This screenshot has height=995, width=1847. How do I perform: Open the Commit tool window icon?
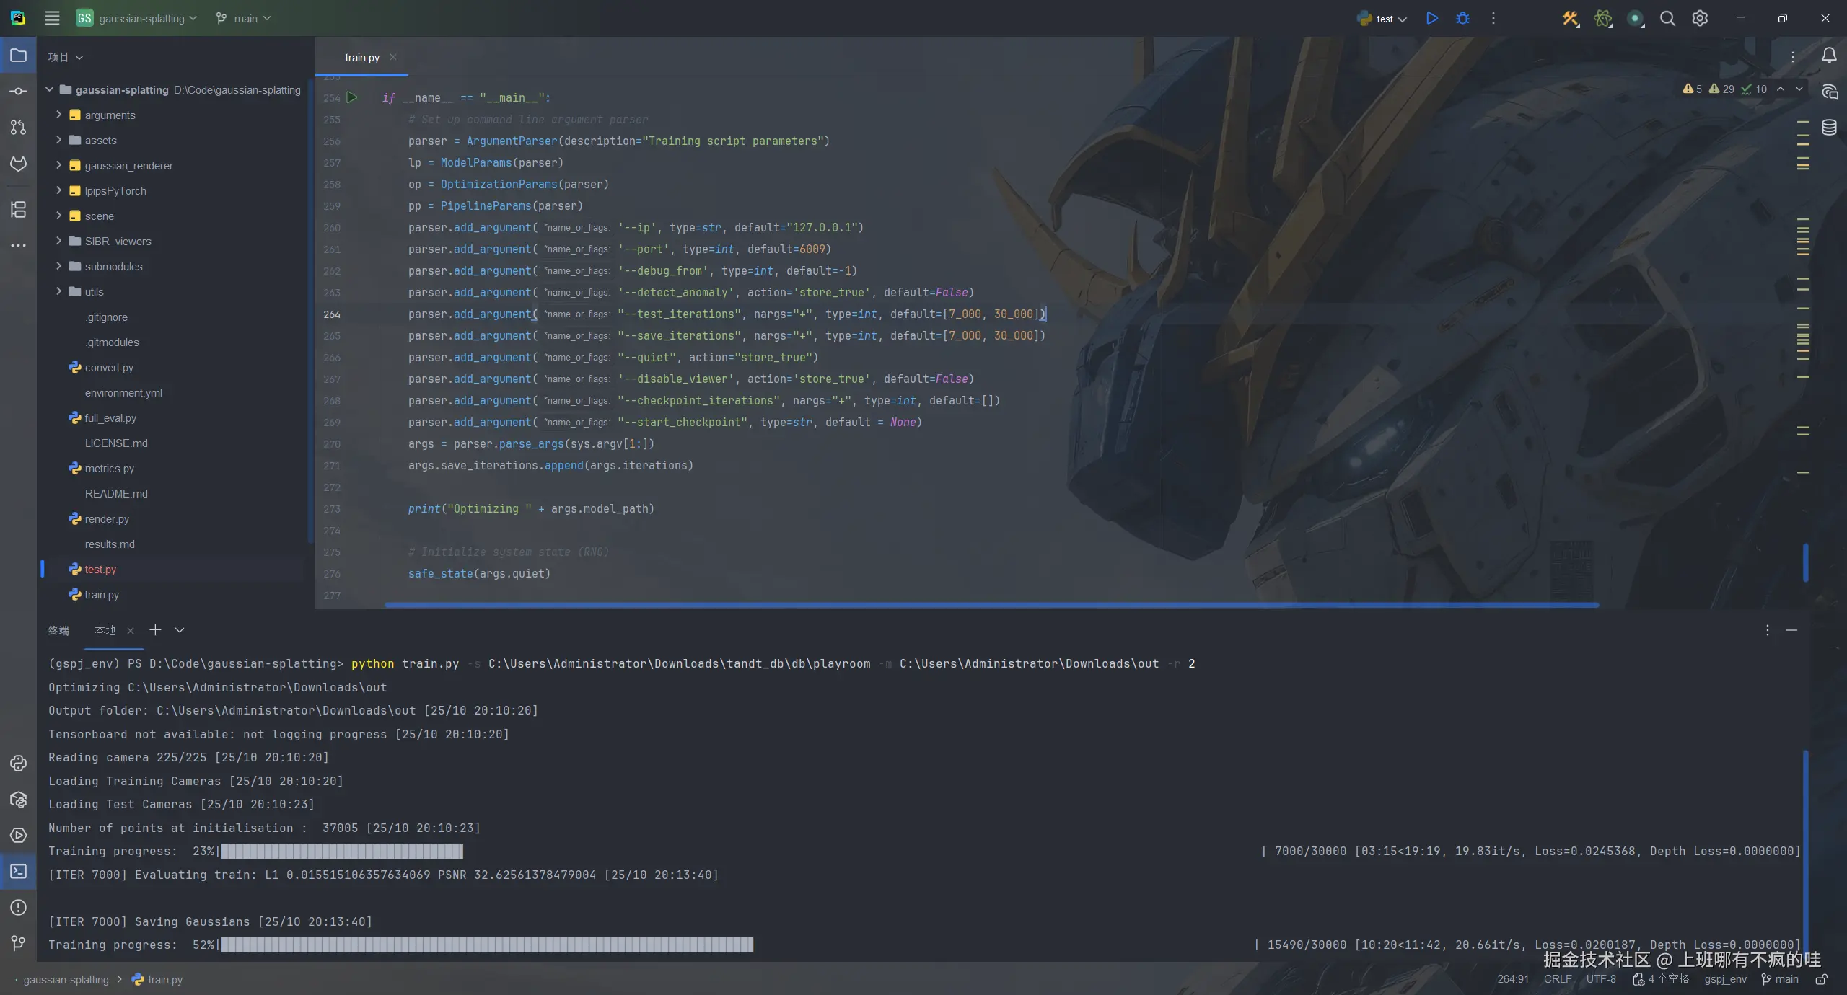point(19,92)
